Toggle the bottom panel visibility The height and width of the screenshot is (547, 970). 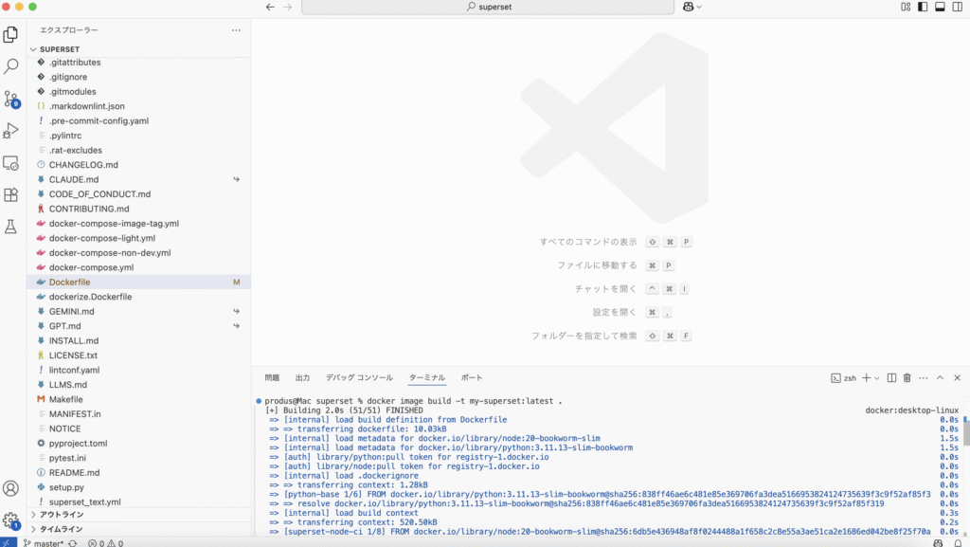pyautogui.click(x=940, y=7)
